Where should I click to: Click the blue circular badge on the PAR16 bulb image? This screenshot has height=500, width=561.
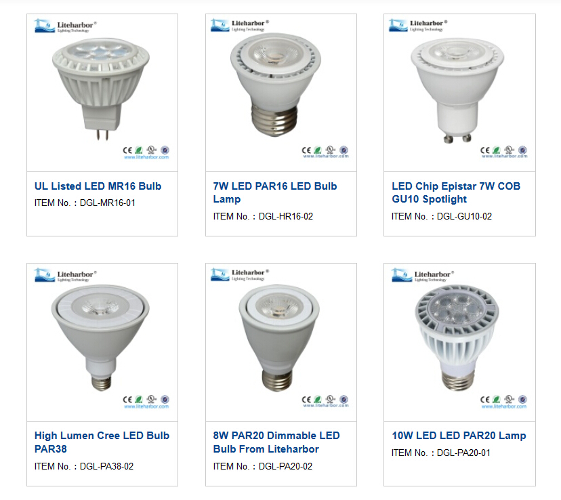pos(344,150)
